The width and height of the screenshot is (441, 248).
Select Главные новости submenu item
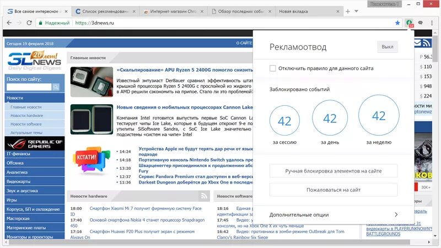(26, 107)
